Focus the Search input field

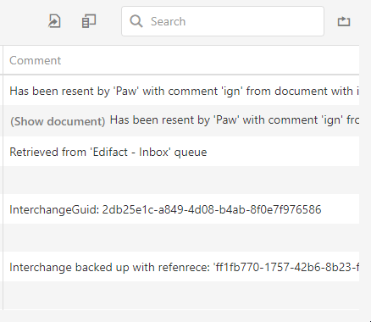click(x=223, y=21)
